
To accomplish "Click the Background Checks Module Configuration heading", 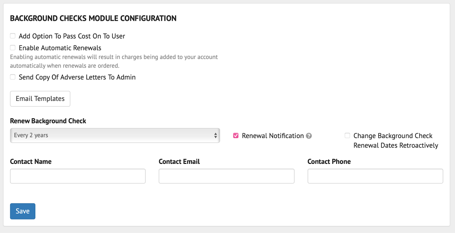I will (x=93, y=18).
